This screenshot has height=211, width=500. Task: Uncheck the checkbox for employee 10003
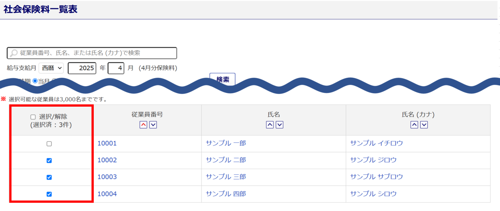tap(49, 177)
